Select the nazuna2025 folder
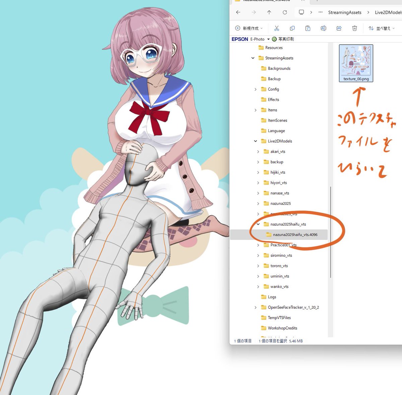Screen dimensions: 402x395 pyautogui.click(x=277, y=203)
